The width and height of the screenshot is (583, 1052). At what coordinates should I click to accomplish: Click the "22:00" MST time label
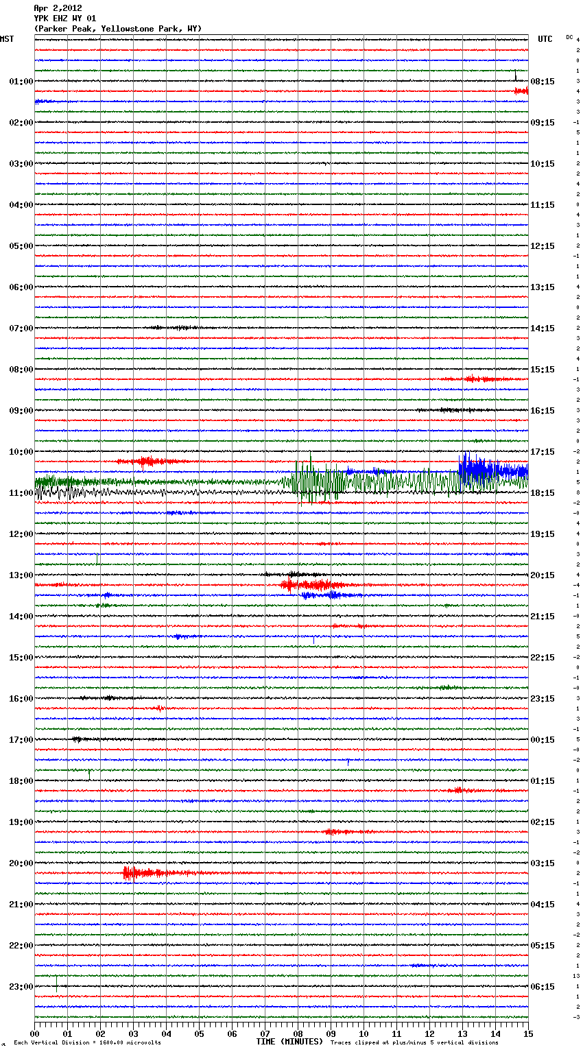pyautogui.click(x=21, y=946)
